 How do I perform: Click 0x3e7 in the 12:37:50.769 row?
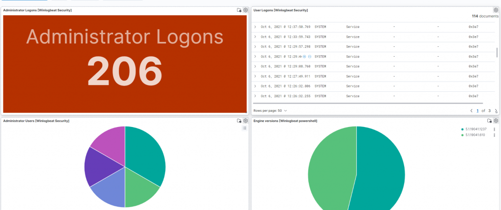click(473, 27)
